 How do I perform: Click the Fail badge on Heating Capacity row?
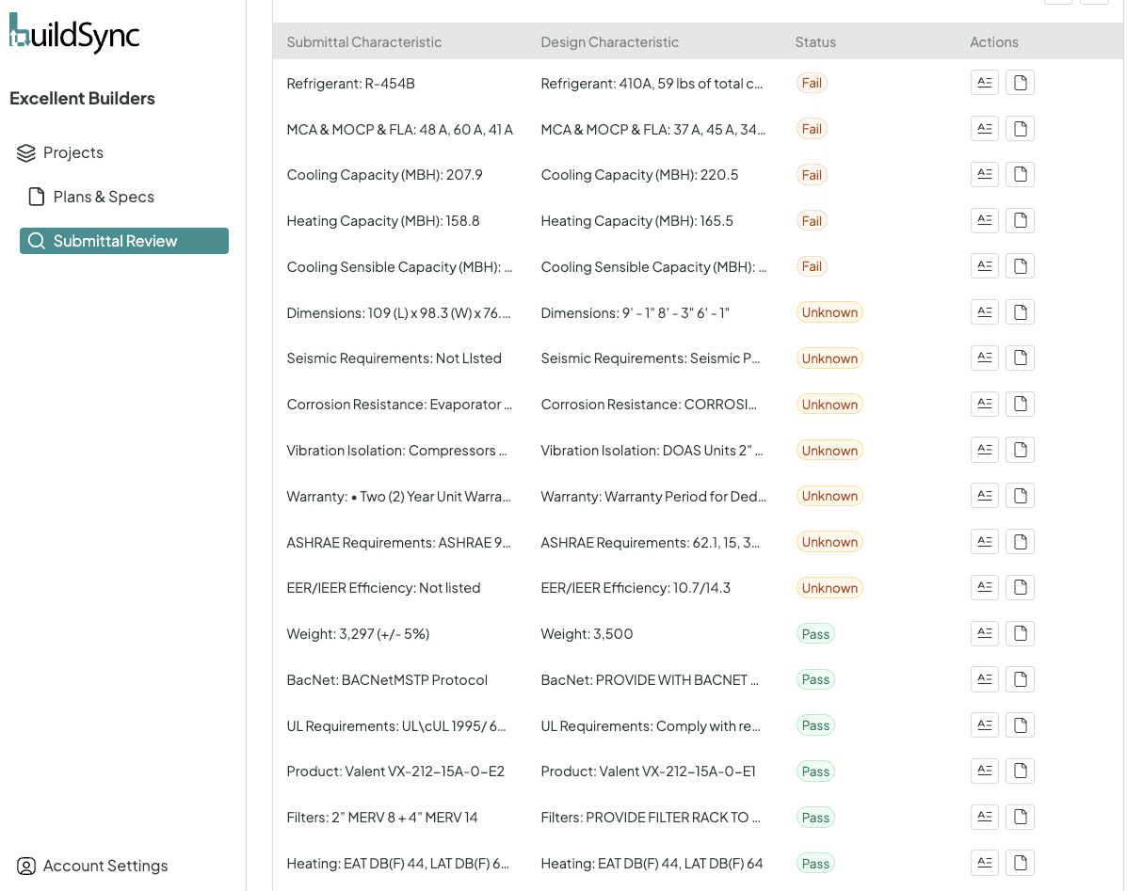coord(812,221)
